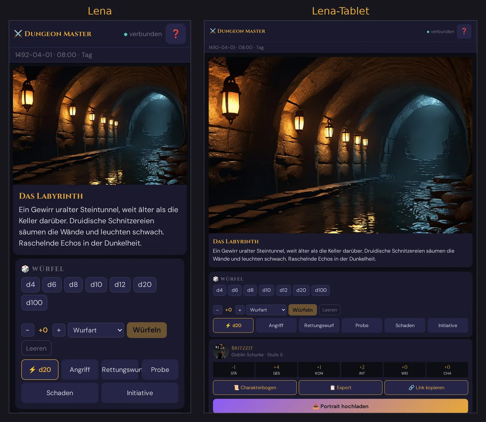Click GES +4 ability stat box

click(x=276, y=370)
